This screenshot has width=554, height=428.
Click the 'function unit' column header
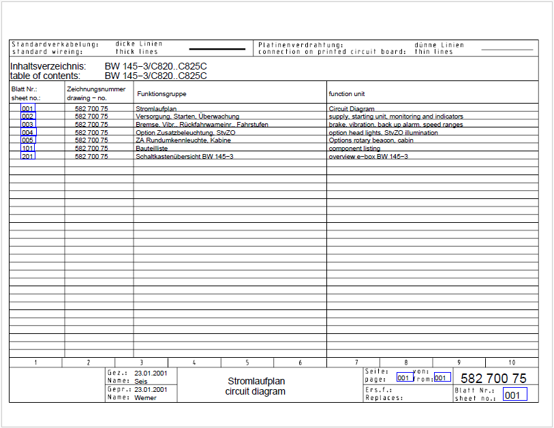tap(347, 93)
